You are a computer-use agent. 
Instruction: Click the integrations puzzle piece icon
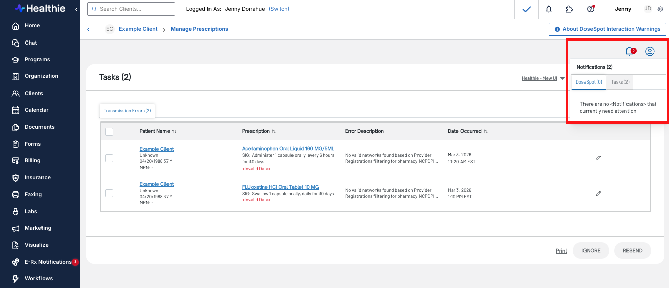[x=569, y=9]
